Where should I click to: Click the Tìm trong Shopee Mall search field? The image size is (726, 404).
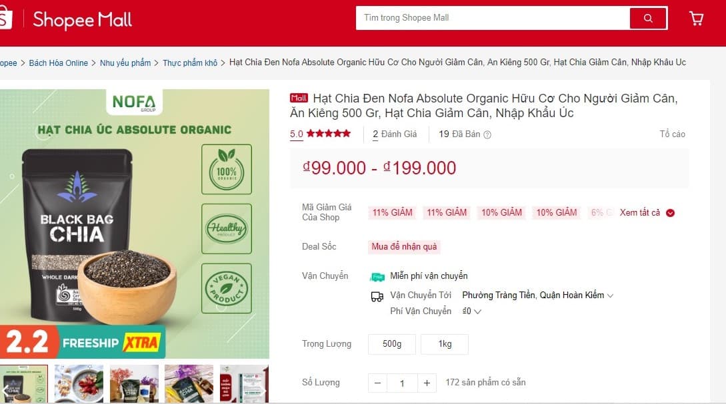(493, 18)
